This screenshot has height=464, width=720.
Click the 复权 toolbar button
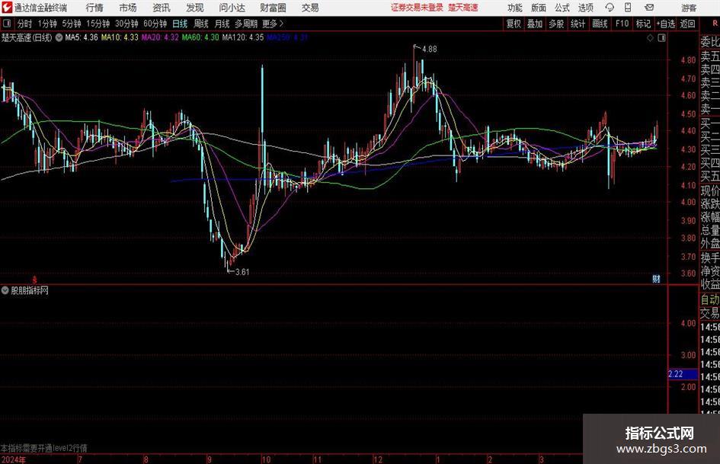514,24
